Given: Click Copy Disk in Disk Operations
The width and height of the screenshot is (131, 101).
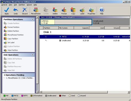Looking at the screenshot, I should [9, 63].
